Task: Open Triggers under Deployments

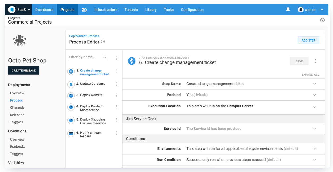Action: [x=16, y=122]
